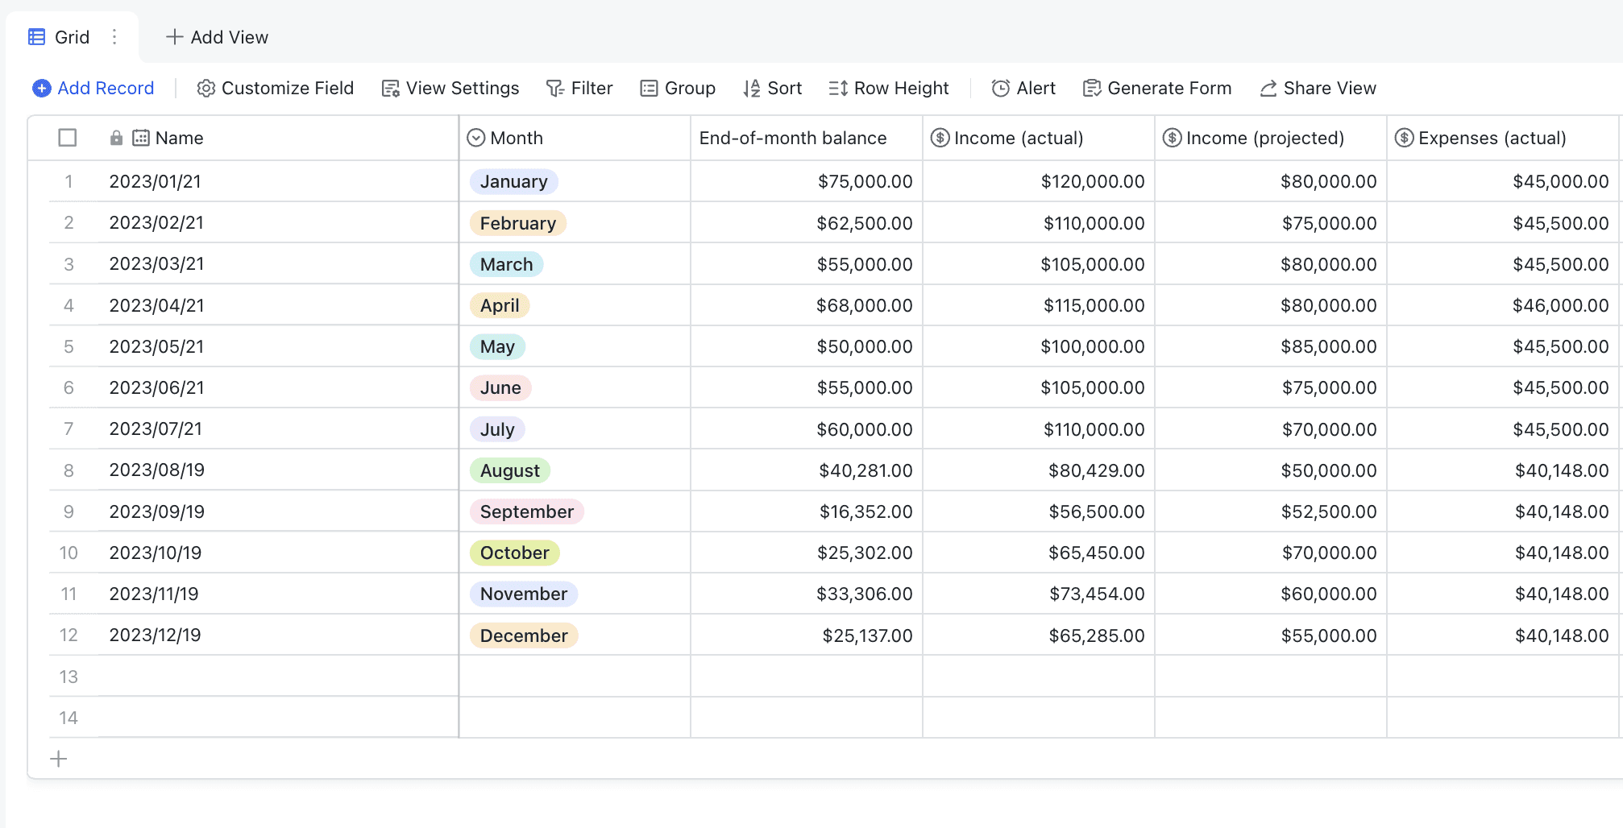The width and height of the screenshot is (1623, 828).
Task: Click Add View to create new view
Action: (x=217, y=37)
